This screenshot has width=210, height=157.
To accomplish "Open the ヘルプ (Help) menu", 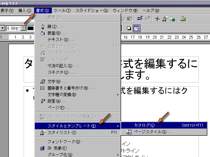I will click(151, 10).
